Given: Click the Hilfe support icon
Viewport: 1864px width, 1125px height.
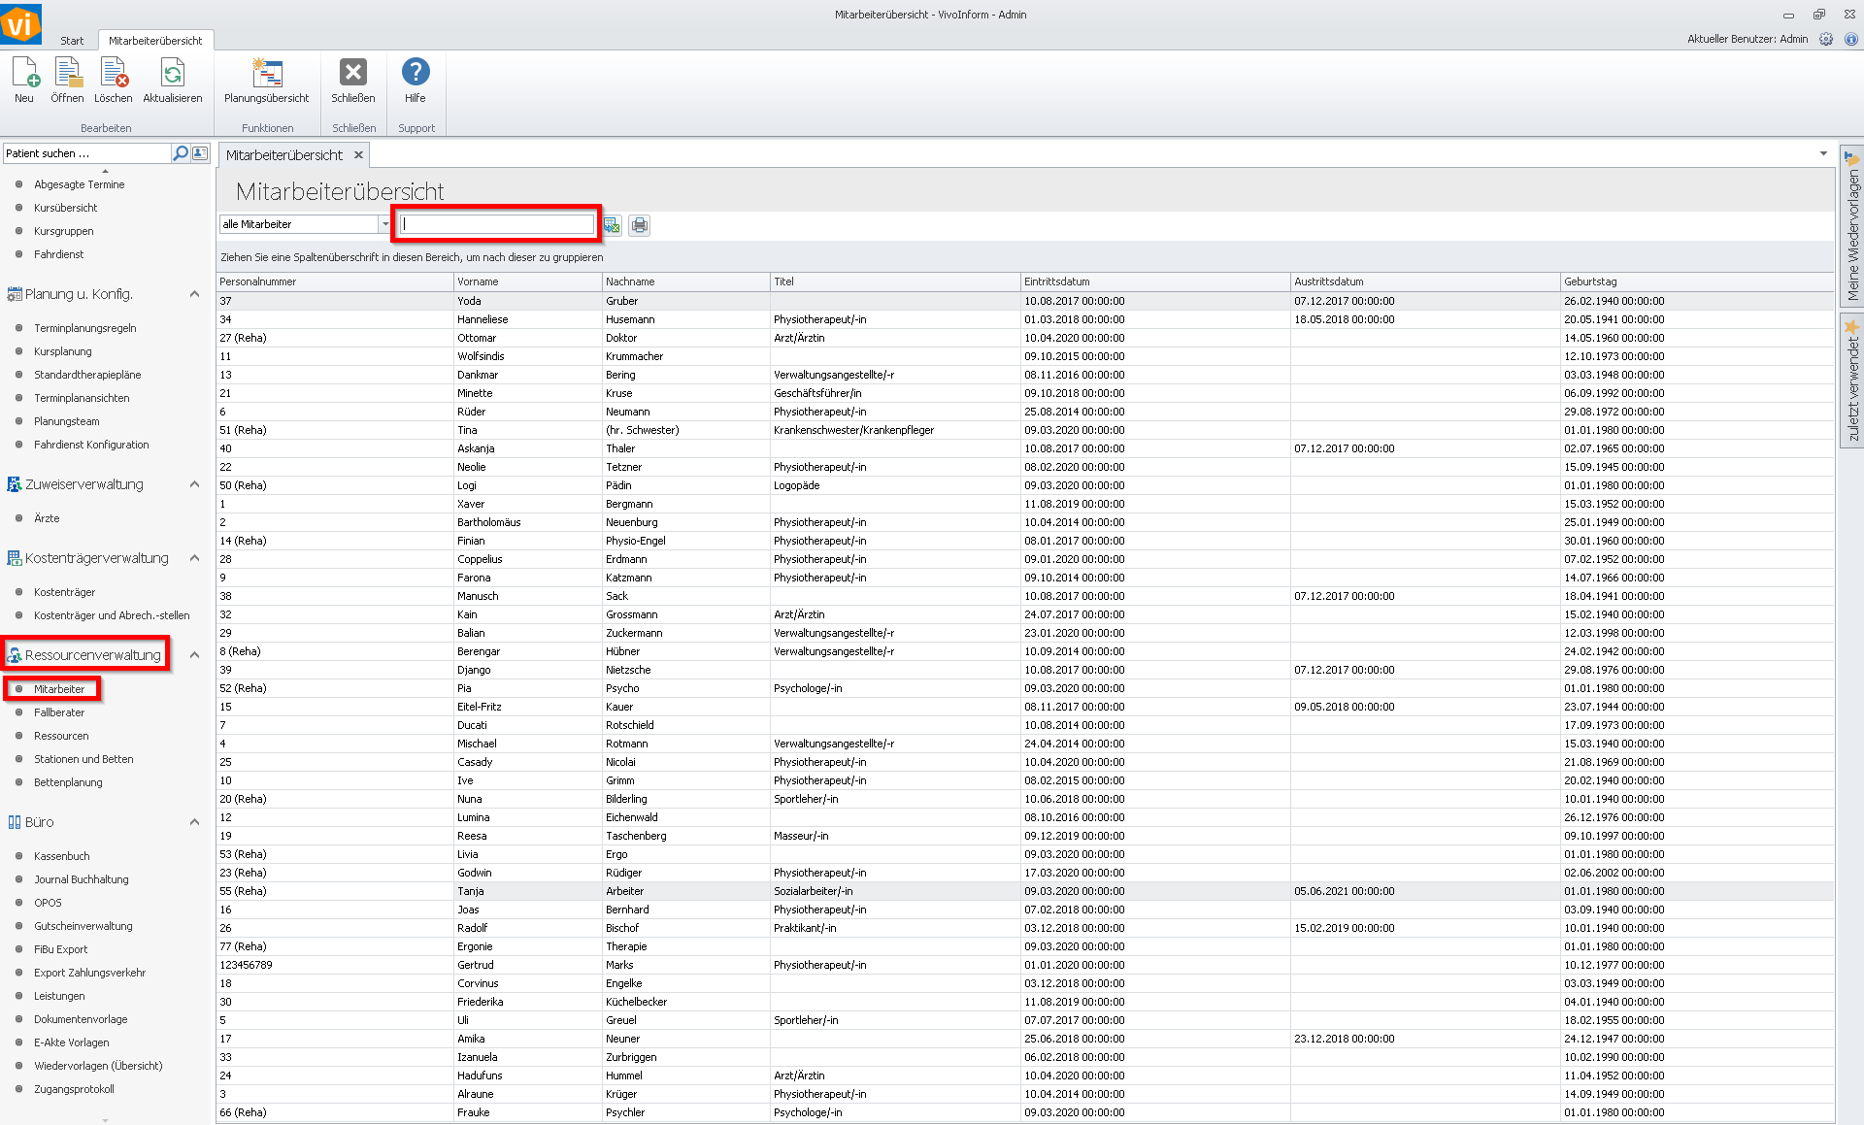Looking at the screenshot, I should (x=416, y=76).
